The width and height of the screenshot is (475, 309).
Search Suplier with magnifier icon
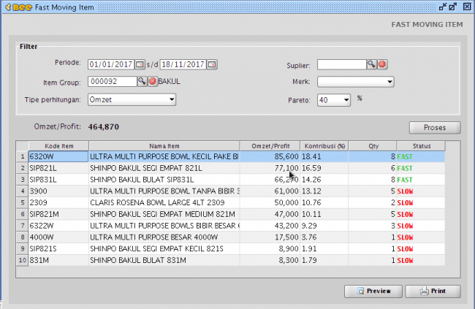[372, 64]
